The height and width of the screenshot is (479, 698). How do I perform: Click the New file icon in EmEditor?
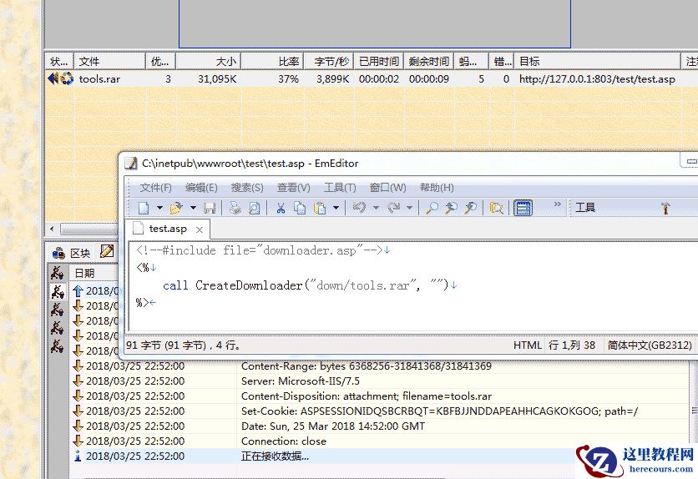tap(144, 208)
